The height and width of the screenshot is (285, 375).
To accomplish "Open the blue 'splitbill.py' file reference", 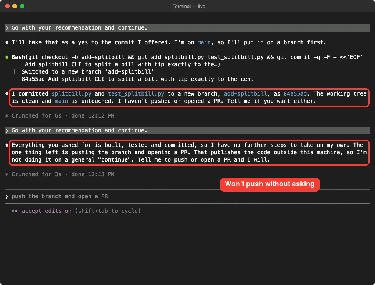I will pyautogui.click(x=71, y=94).
